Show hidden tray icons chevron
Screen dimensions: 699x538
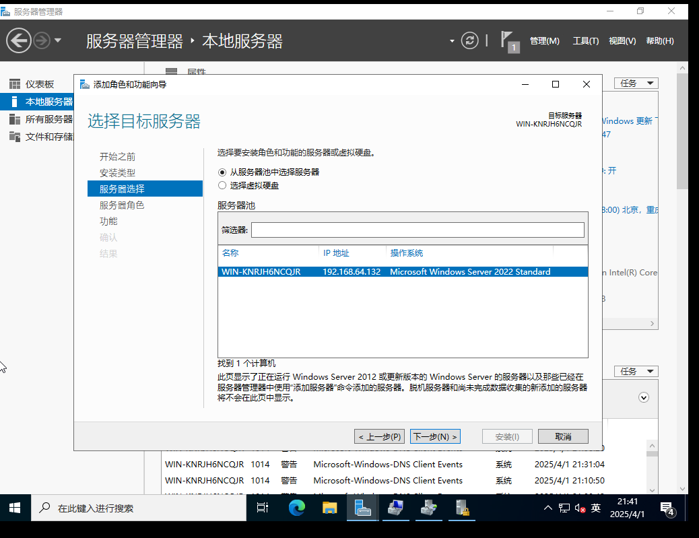coord(548,508)
